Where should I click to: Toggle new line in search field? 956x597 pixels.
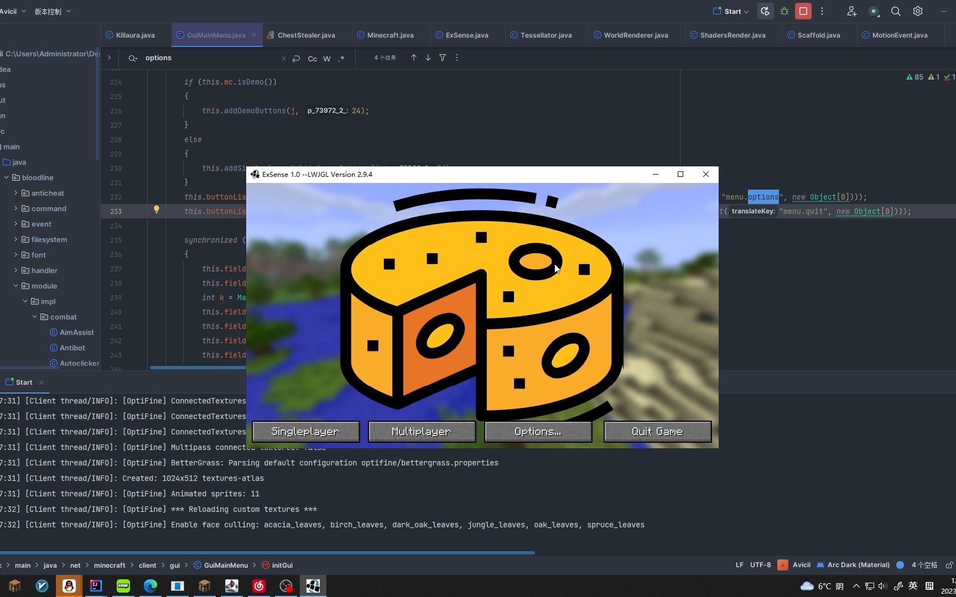[297, 58]
